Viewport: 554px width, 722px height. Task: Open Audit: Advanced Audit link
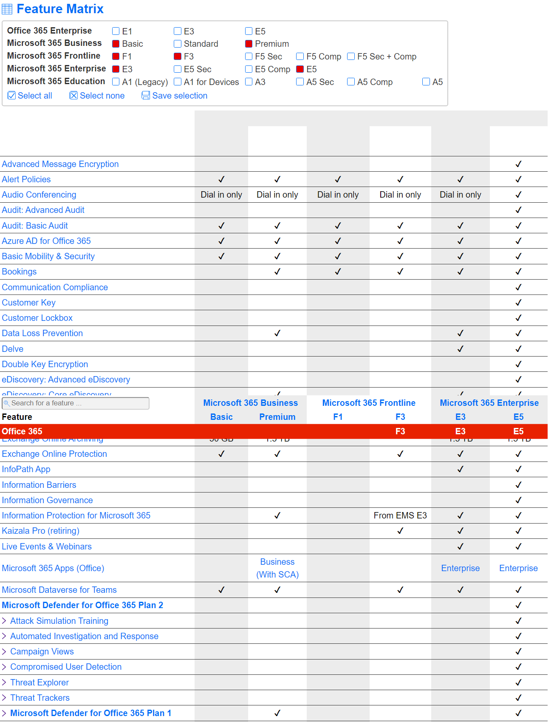tap(43, 210)
